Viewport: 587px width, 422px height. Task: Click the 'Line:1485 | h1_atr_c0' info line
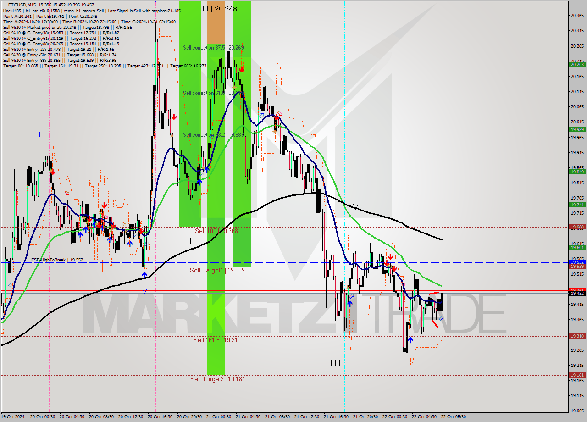[92, 11]
